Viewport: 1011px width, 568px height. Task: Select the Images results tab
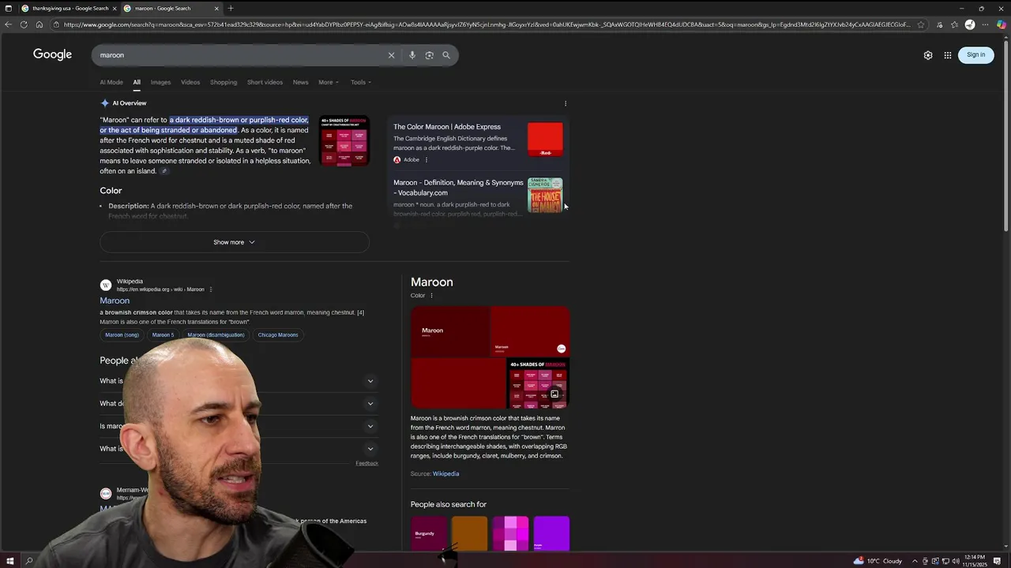[160, 82]
